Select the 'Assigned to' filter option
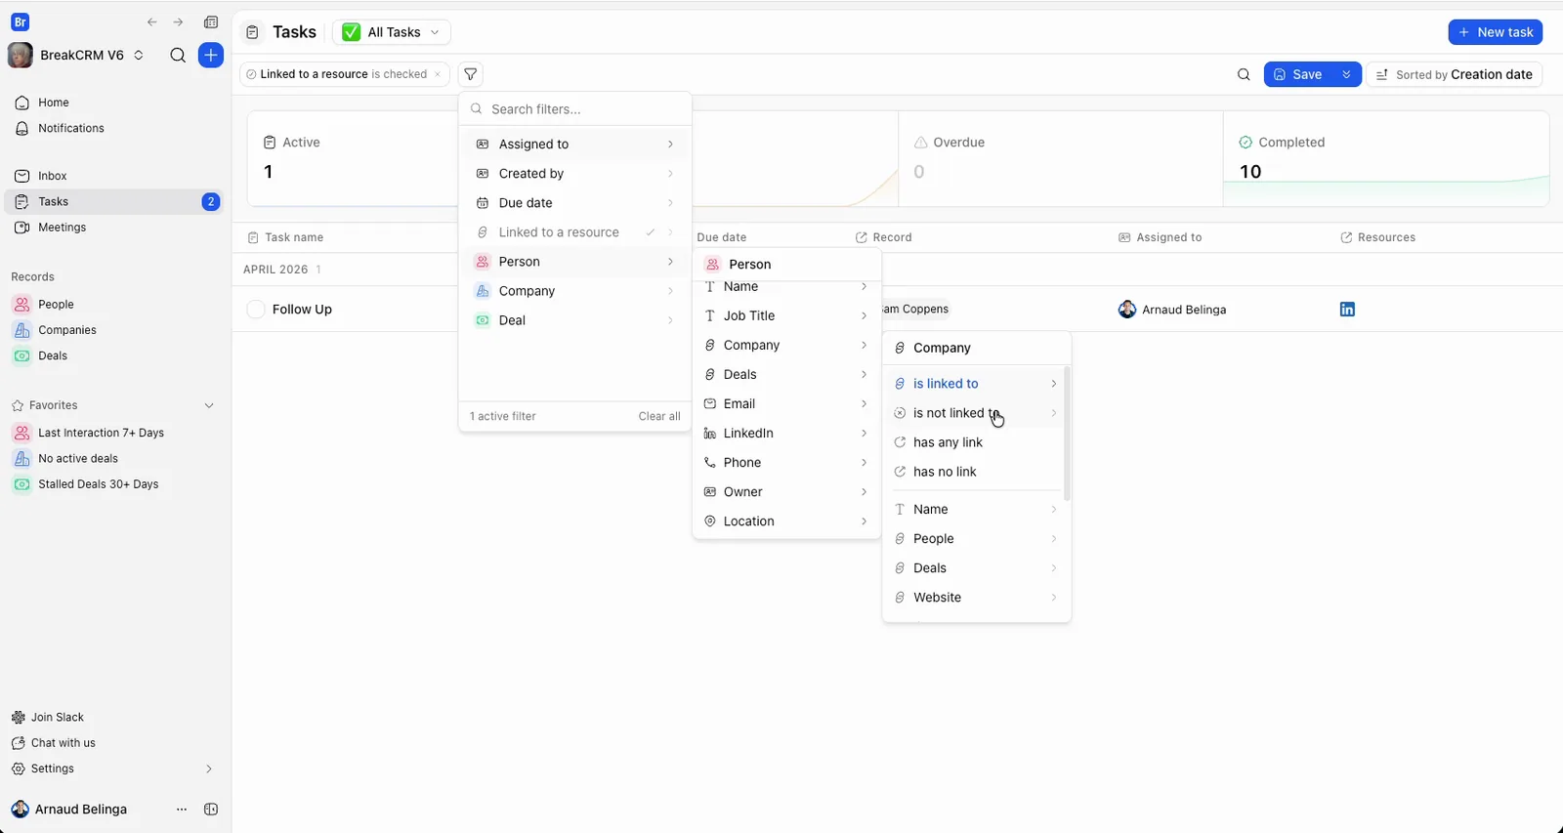Image resolution: width=1563 pixels, height=833 pixels. (x=574, y=145)
